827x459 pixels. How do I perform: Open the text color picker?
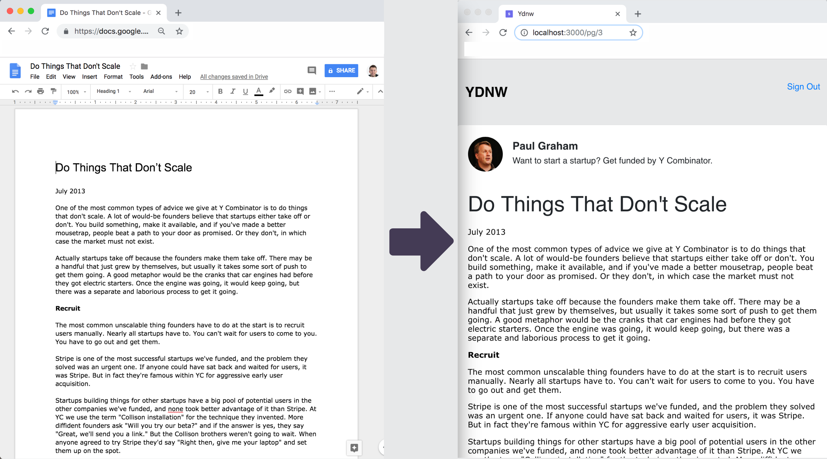click(259, 92)
